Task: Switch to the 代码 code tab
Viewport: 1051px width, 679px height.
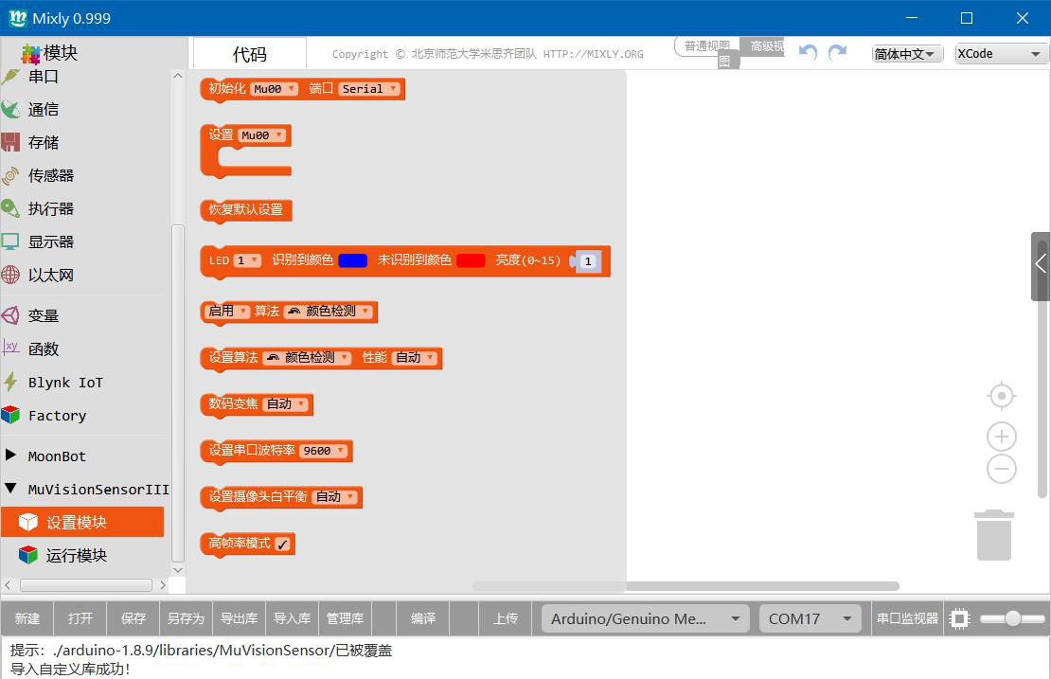Action: (x=250, y=54)
